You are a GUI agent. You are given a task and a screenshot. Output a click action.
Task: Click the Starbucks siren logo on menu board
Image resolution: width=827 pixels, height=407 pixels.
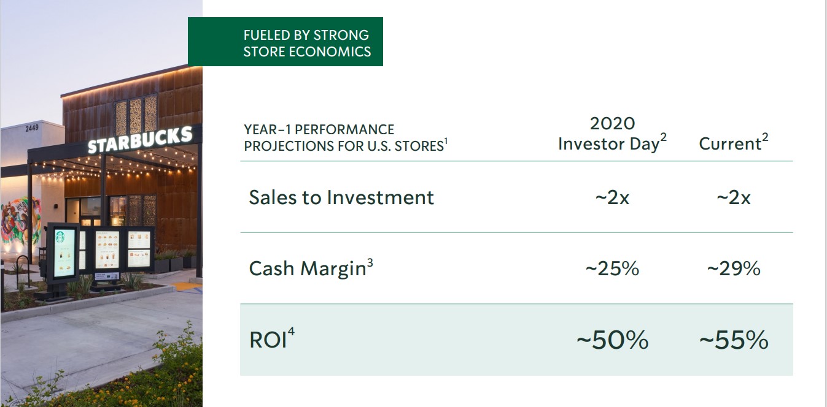(x=60, y=237)
